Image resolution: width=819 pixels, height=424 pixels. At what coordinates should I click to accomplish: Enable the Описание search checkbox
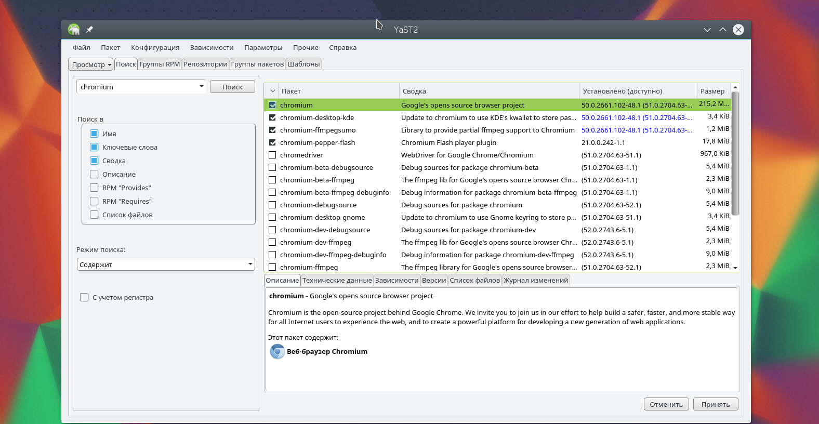tap(94, 175)
